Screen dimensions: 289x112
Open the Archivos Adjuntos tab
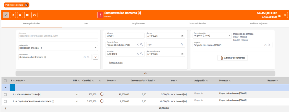257,24
